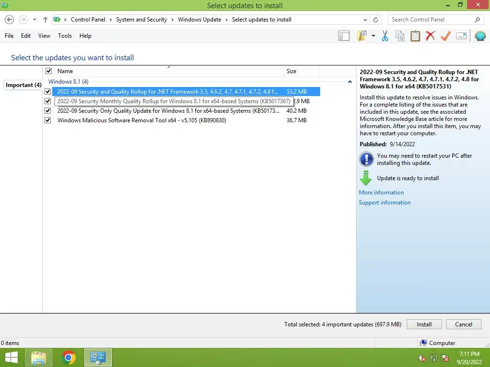Open the View menu
The height and width of the screenshot is (367, 490).
pyautogui.click(x=44, y=36)
